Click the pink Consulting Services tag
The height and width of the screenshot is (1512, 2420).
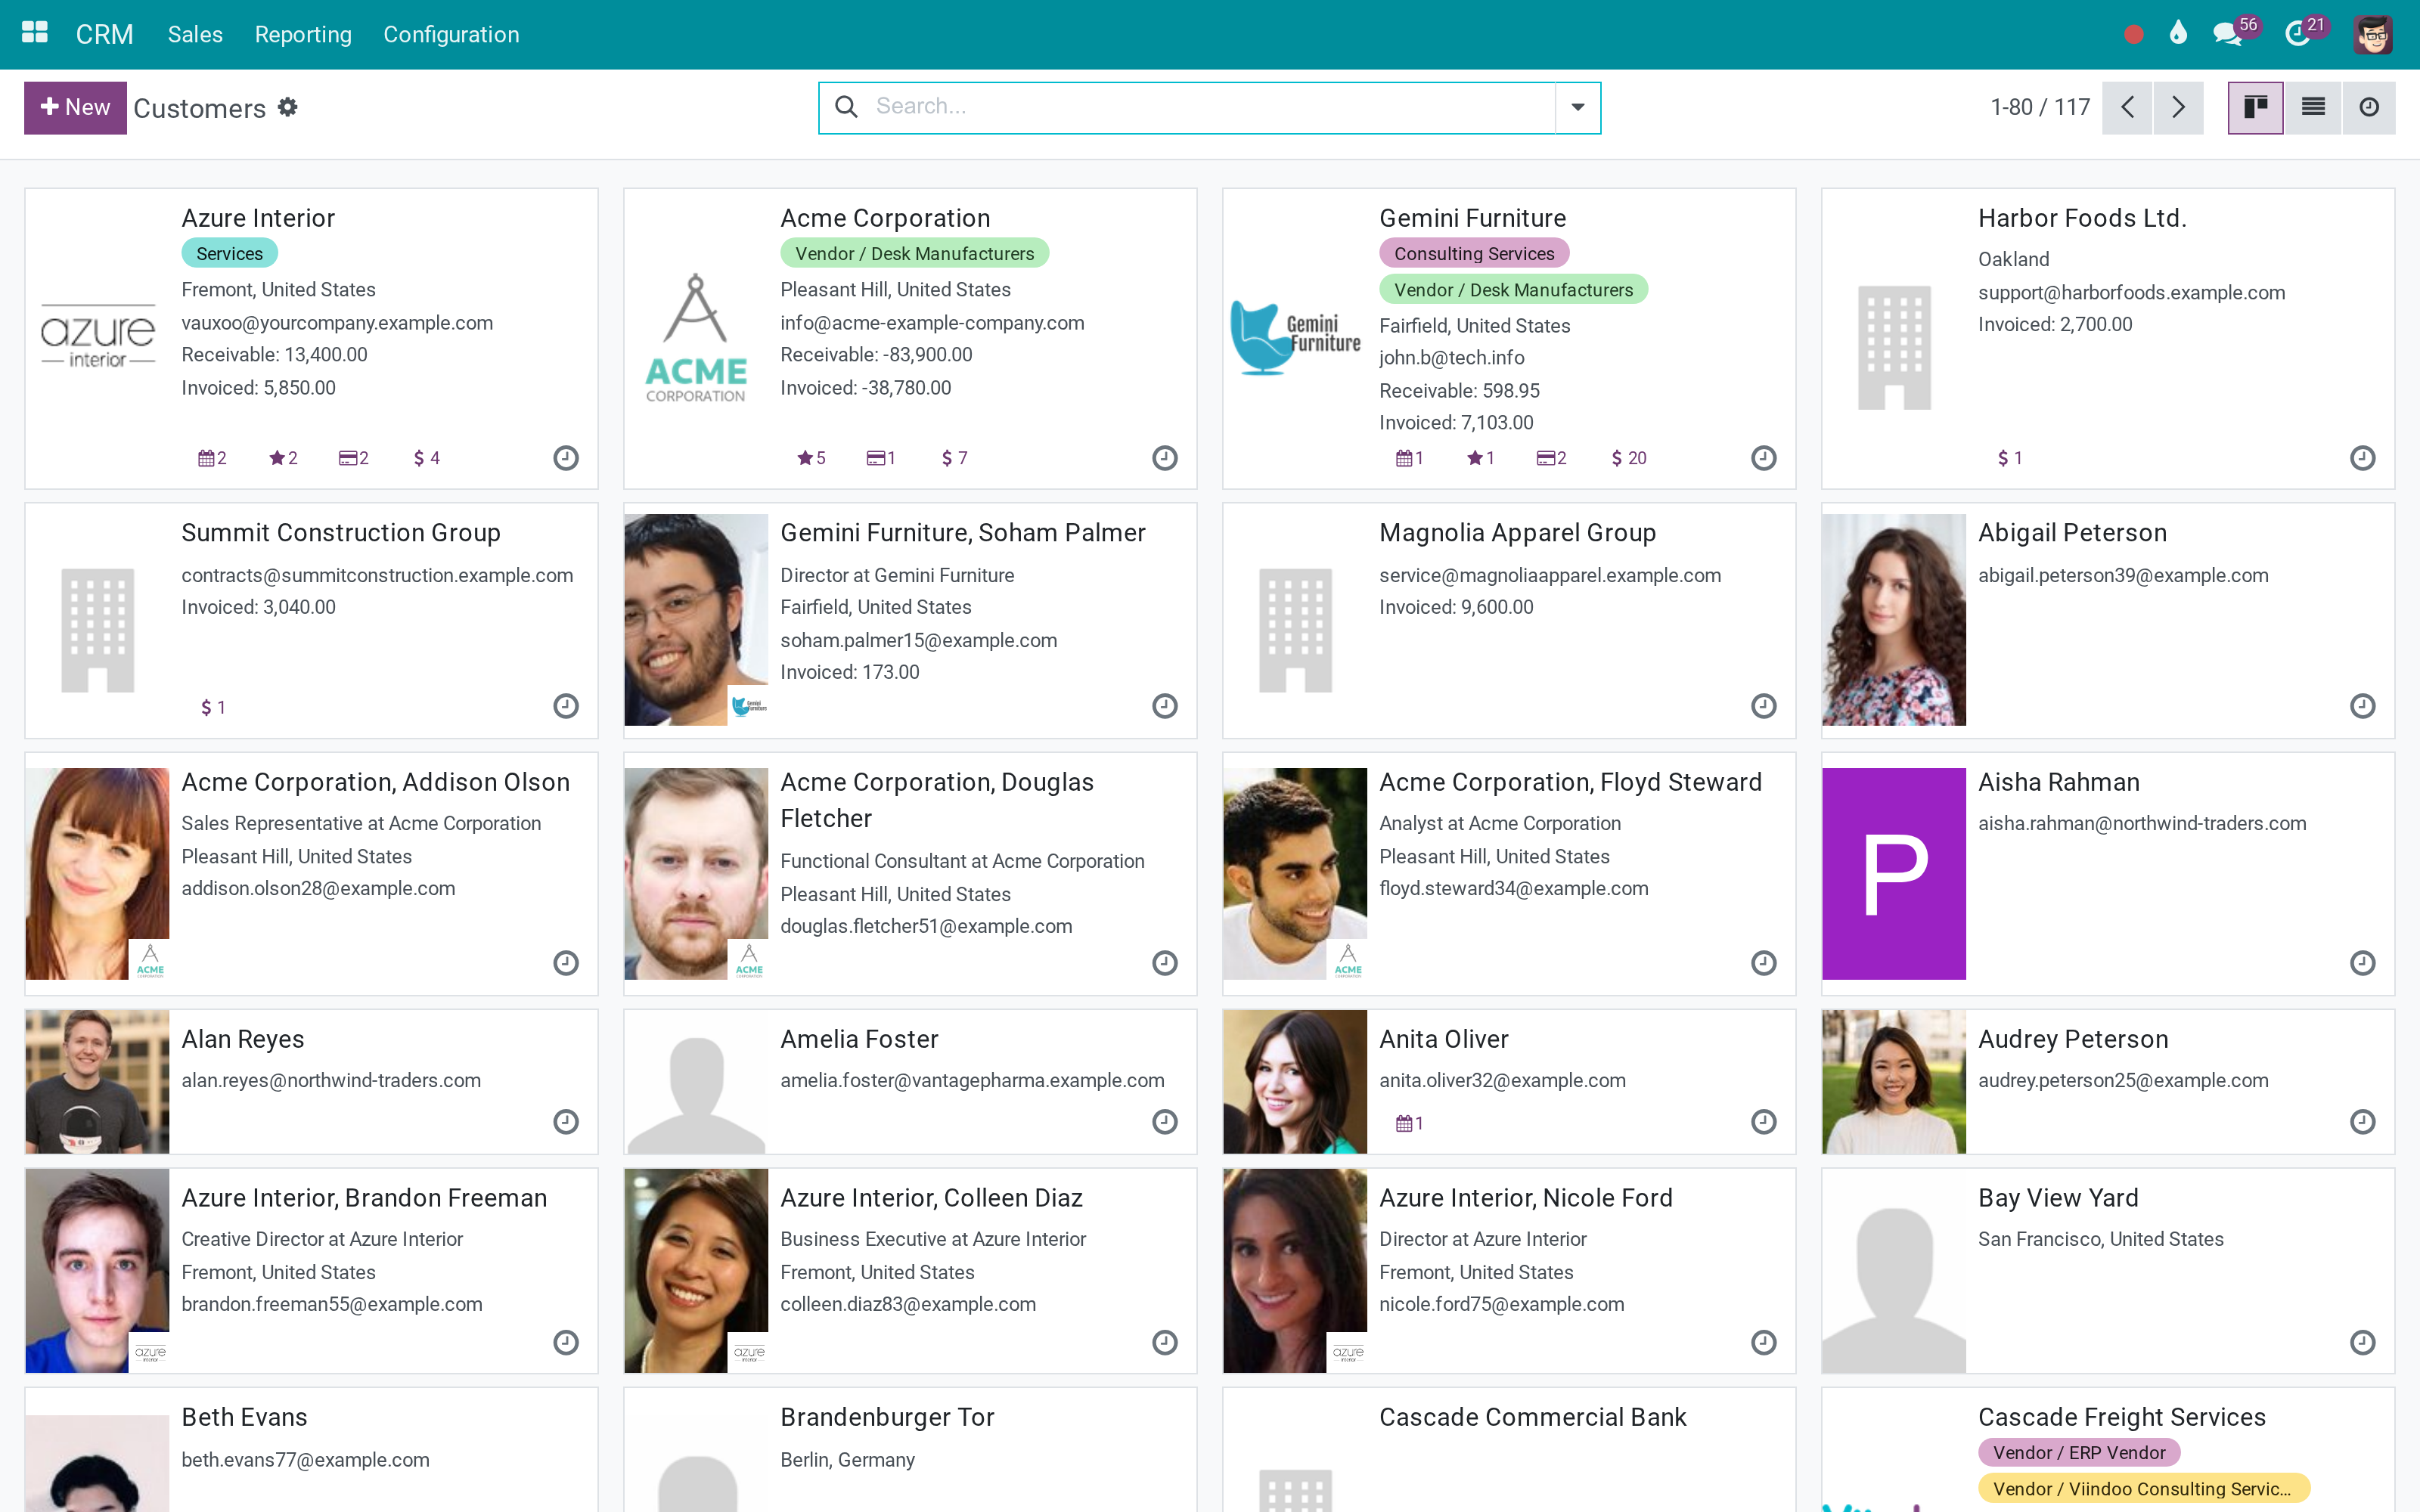coord(1474,254)
